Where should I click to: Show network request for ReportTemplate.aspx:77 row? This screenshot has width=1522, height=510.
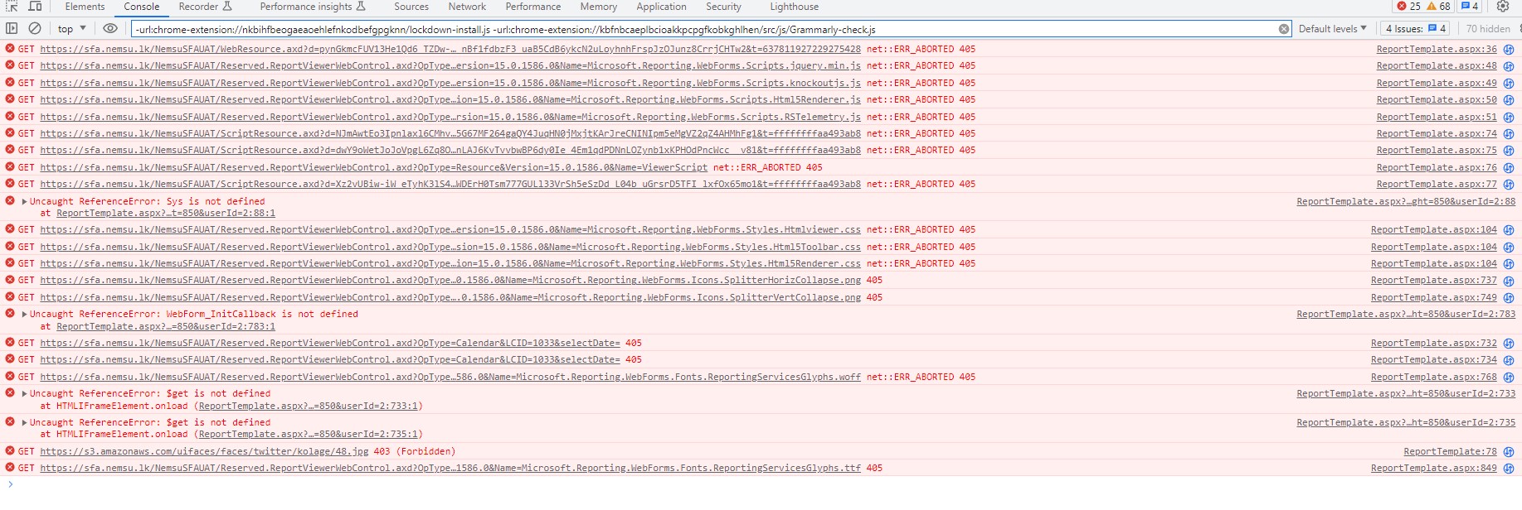tap(1509, 184)
